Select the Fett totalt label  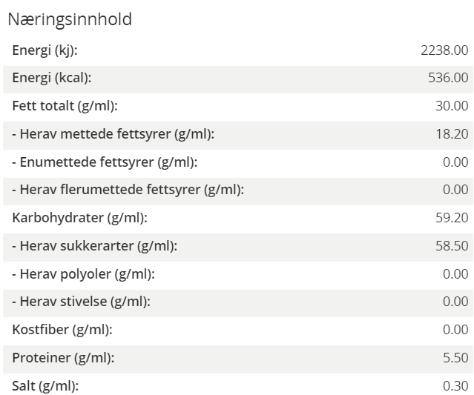(65, 106)
